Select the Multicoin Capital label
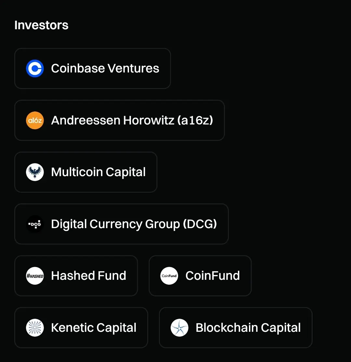Image resolution: width=351 pixels, height=362 pixels. pos(98,172)
